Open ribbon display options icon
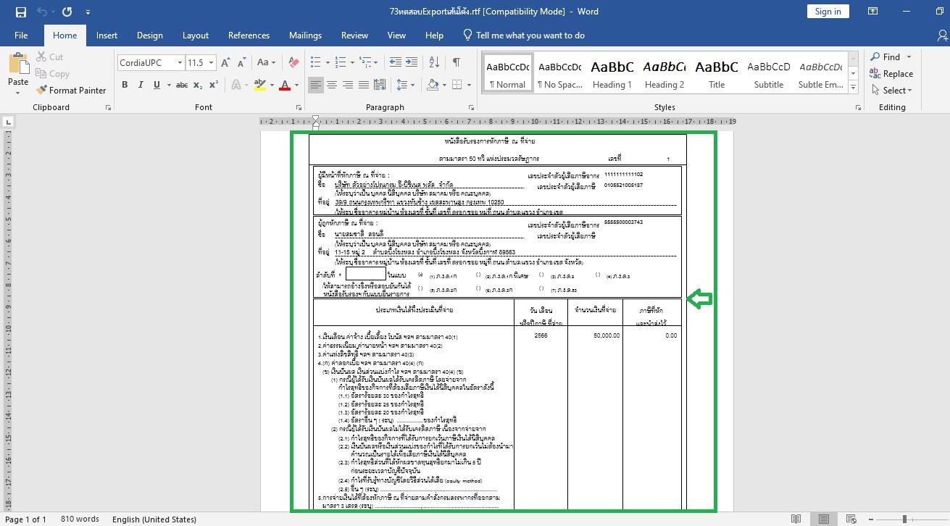The width and height of the screenshot is (950, 526). [x=873, y=12]
